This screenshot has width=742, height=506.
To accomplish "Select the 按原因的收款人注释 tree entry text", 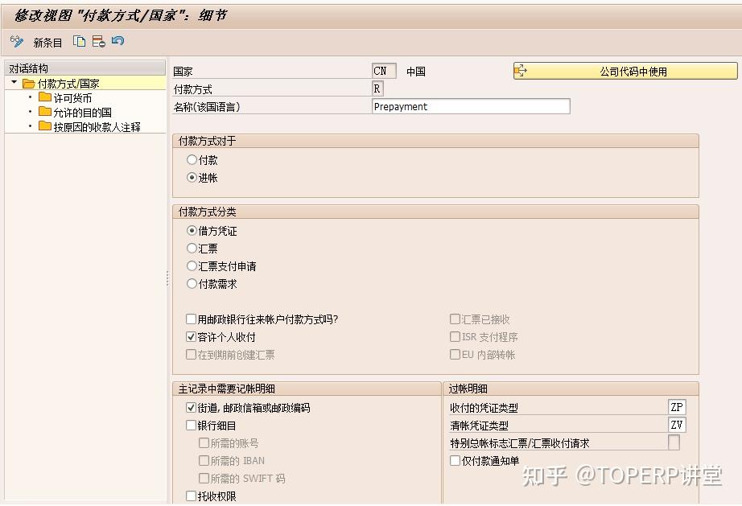I will pyautogui.click(x=97, y=127).
